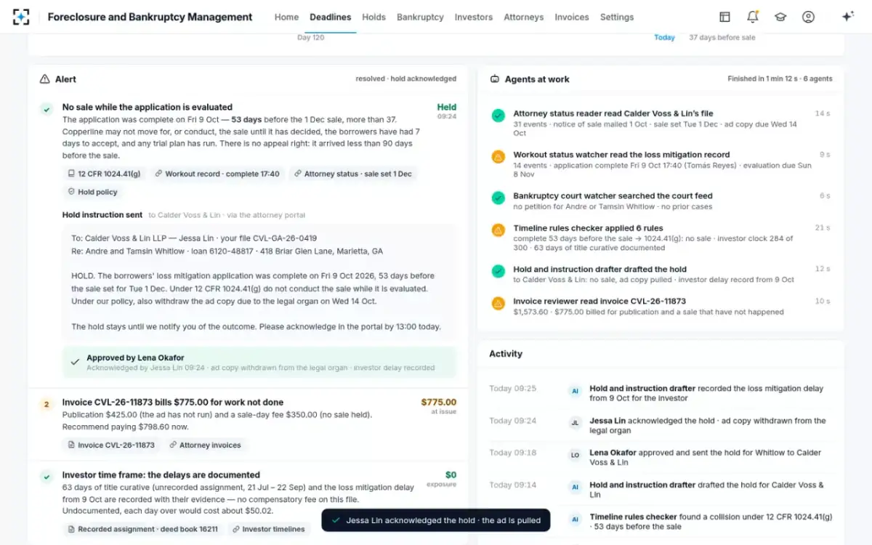
Task: Click status icon for Attorney status reader
Action: 498,116
